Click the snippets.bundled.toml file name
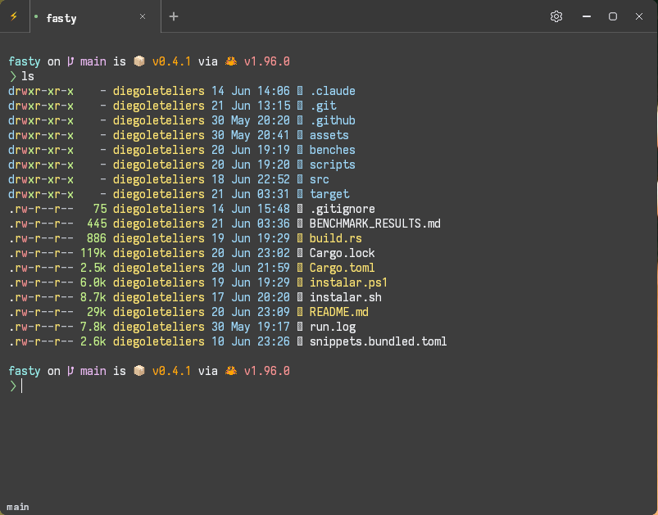 378,341
